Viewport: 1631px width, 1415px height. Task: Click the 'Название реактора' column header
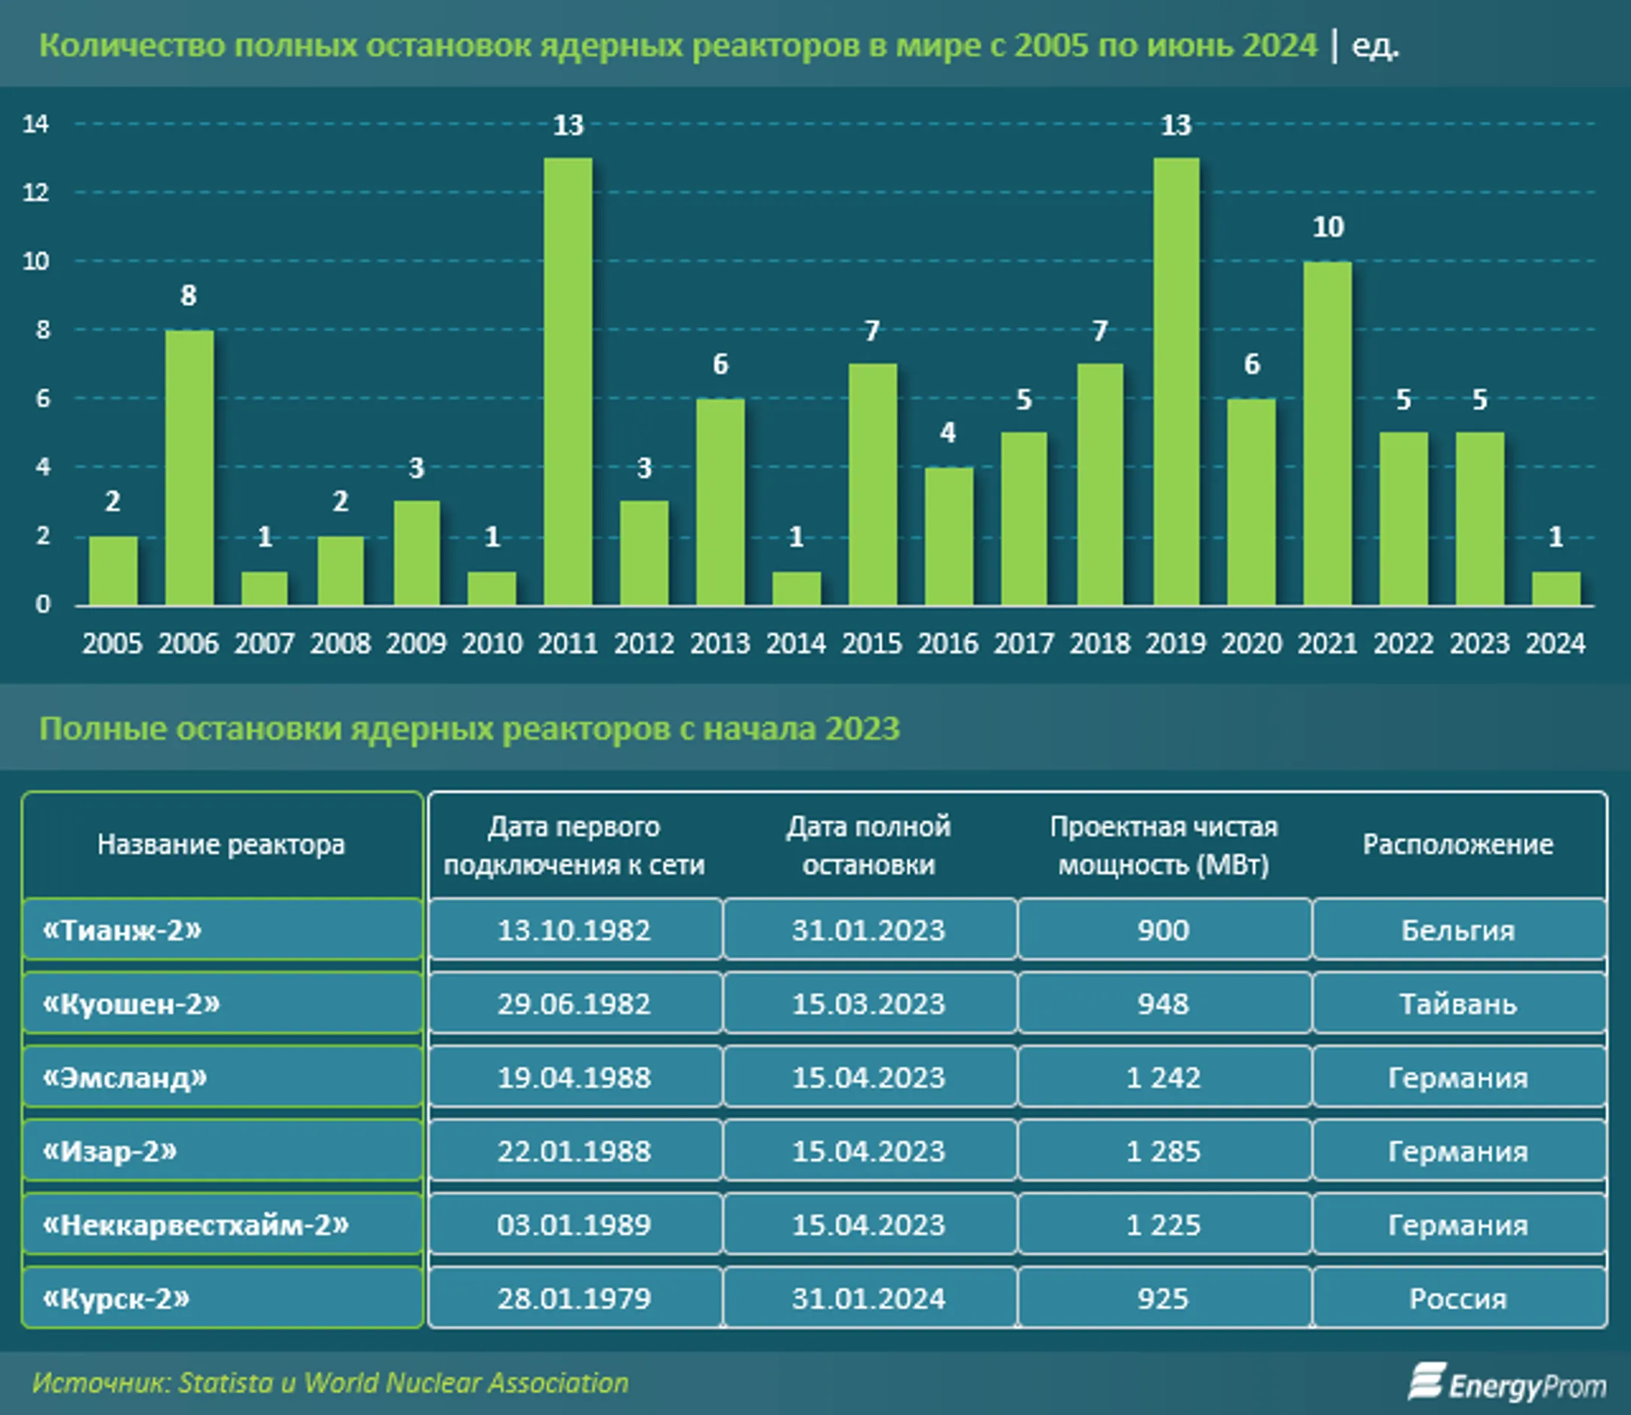(222, 844)
